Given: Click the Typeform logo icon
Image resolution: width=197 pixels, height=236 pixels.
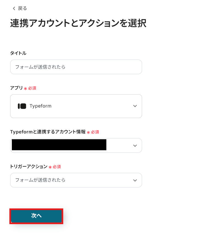Looking at the screenshot, I should (x=22, y=106).
